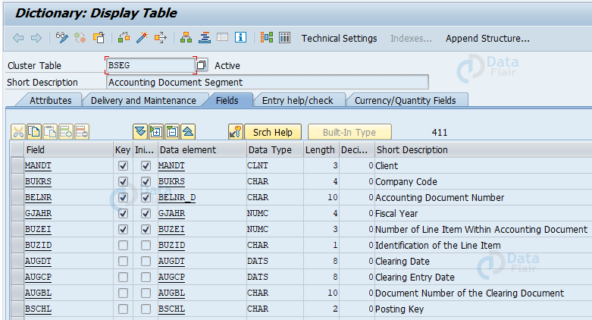
Task: Open the Currency/Quantity Fields tab
Action: coord(405,100)
